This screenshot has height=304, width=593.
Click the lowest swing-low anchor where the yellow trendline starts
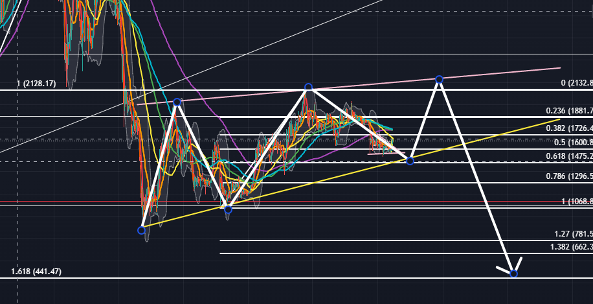click(x=141, y=230)
